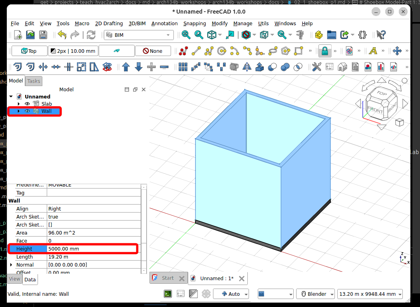Click the Fit All zoom icon
This screenshot has height=307, width=420.
186,35
